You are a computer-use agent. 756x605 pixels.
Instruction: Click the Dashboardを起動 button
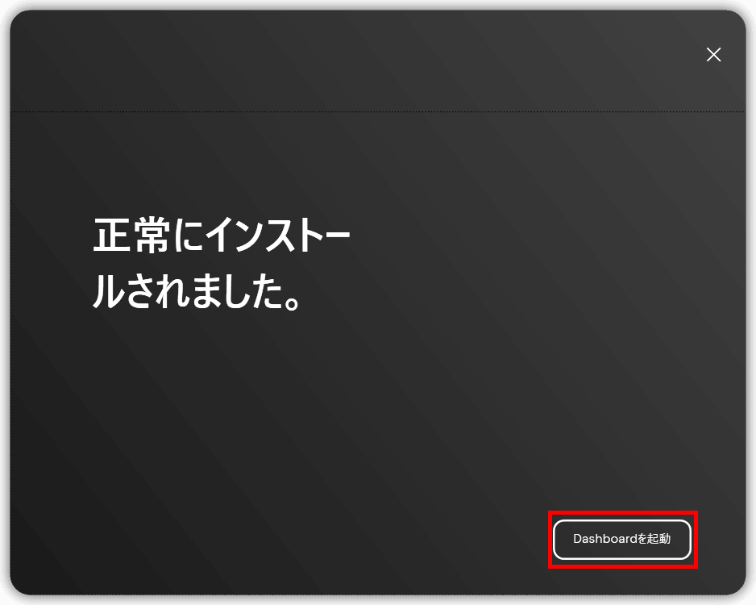coord(621,539)
